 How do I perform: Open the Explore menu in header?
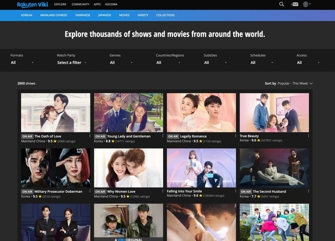pyautogui.click(x=60, y=4)
